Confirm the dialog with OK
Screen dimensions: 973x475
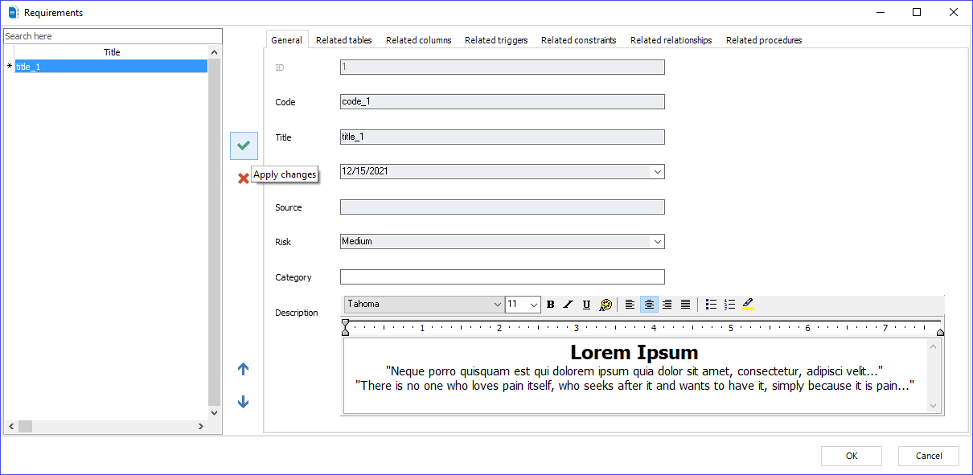pyautogui.click(x=851, y=456)
